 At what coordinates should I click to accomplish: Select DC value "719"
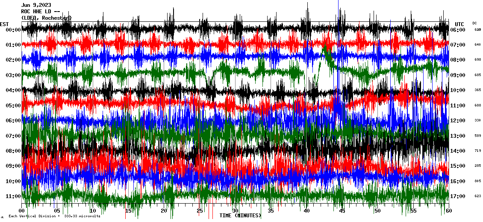point(478,151)
